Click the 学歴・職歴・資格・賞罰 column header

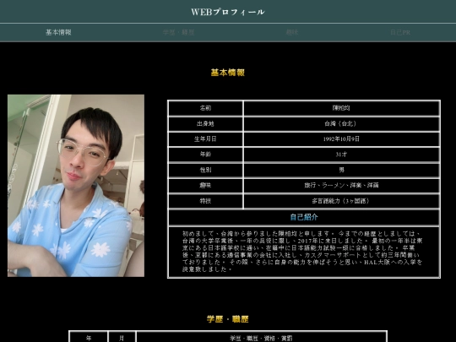coord(261,338)
